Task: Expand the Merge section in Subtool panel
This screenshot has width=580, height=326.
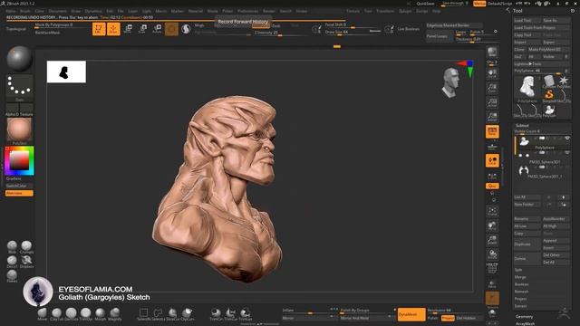Action: (x=519, y=277)
